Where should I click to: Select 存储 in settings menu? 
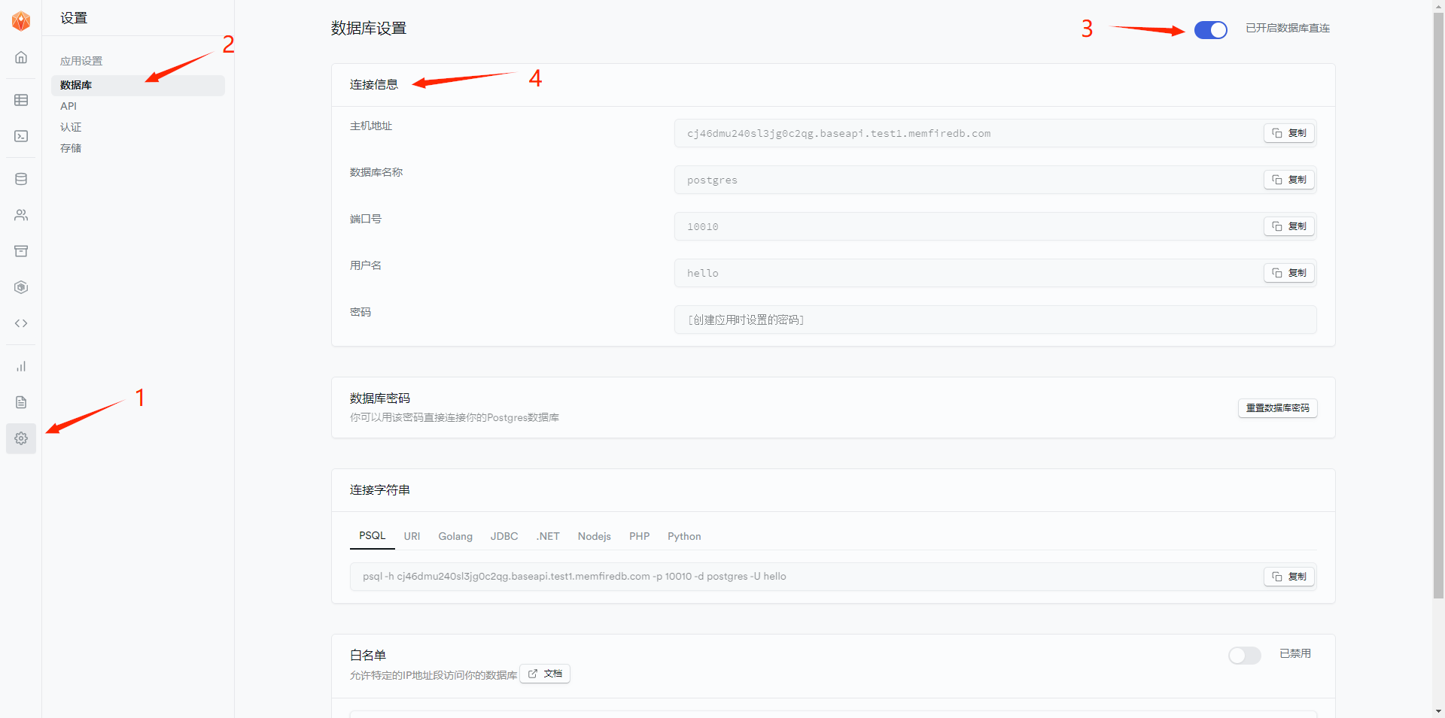(71, 148)
